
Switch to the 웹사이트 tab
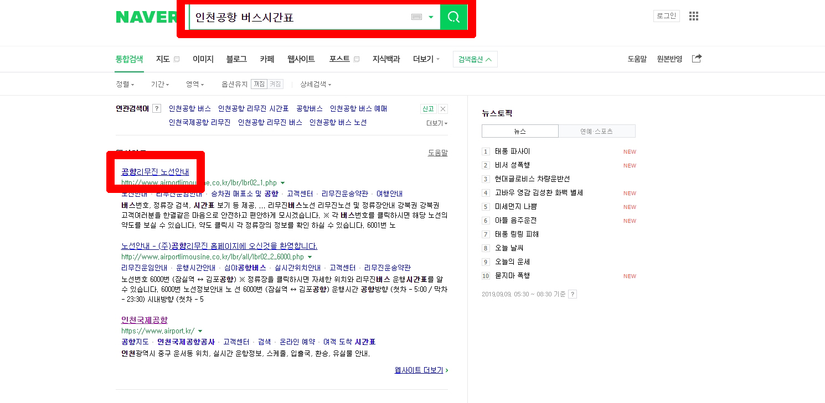(301, 59)
